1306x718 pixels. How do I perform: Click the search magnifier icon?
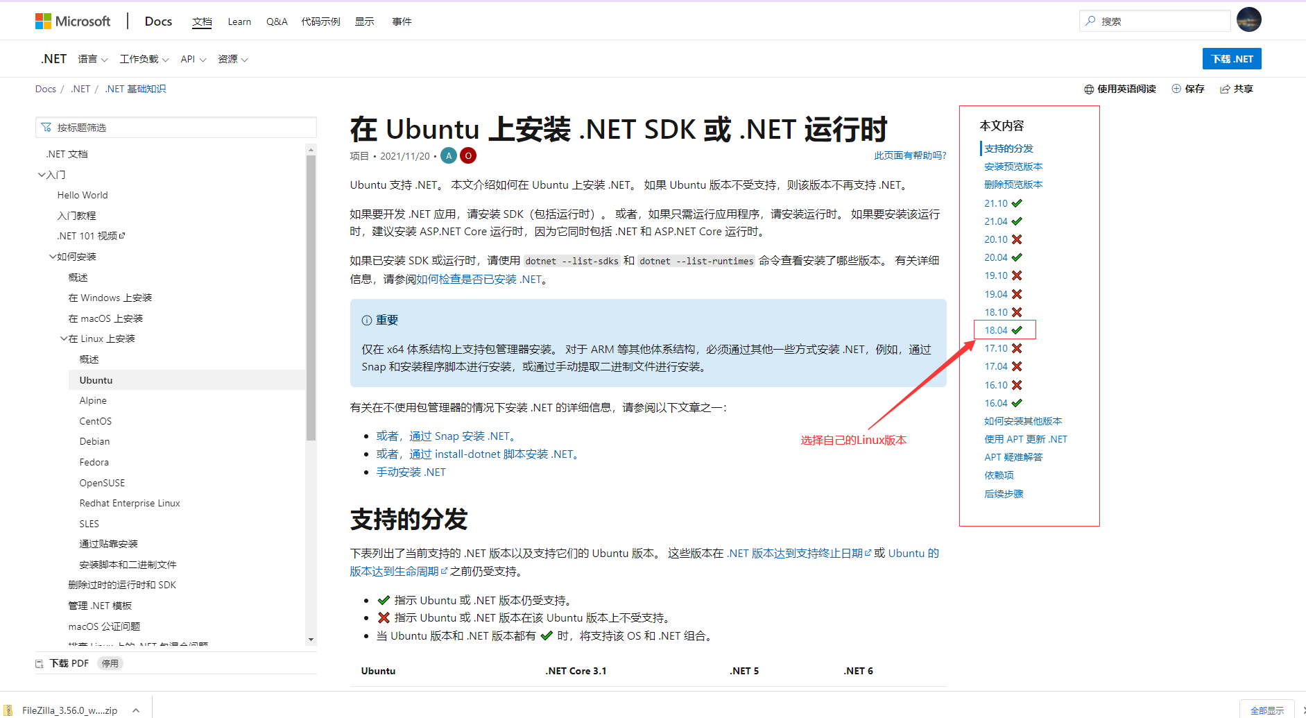tap(1090, 21)
